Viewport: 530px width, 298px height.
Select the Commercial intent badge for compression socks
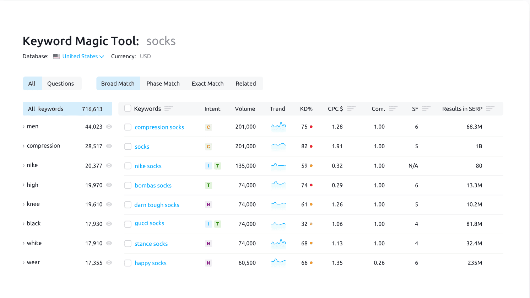point(209,127)
